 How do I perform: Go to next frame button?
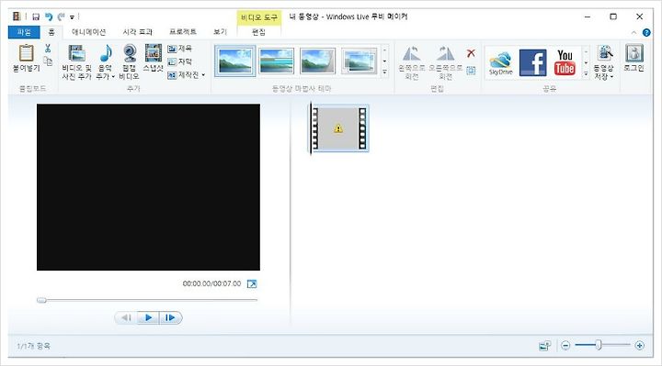[x=171, y=317]
